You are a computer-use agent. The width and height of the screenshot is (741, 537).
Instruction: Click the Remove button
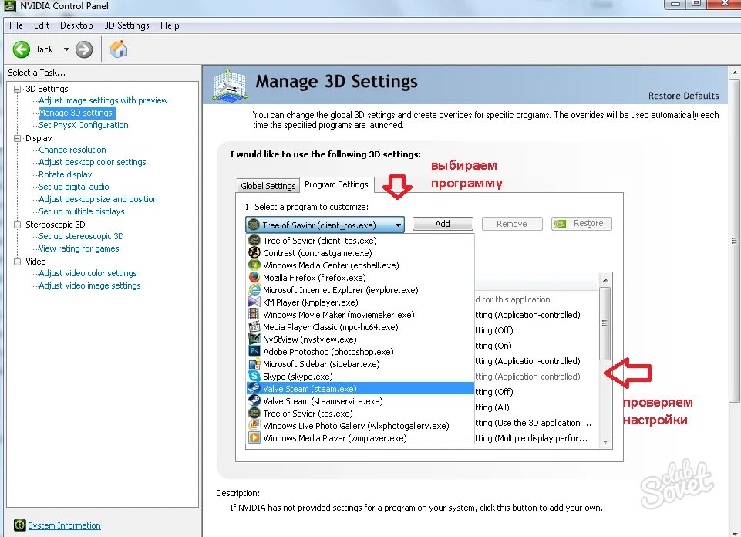(x=512, y=224)
